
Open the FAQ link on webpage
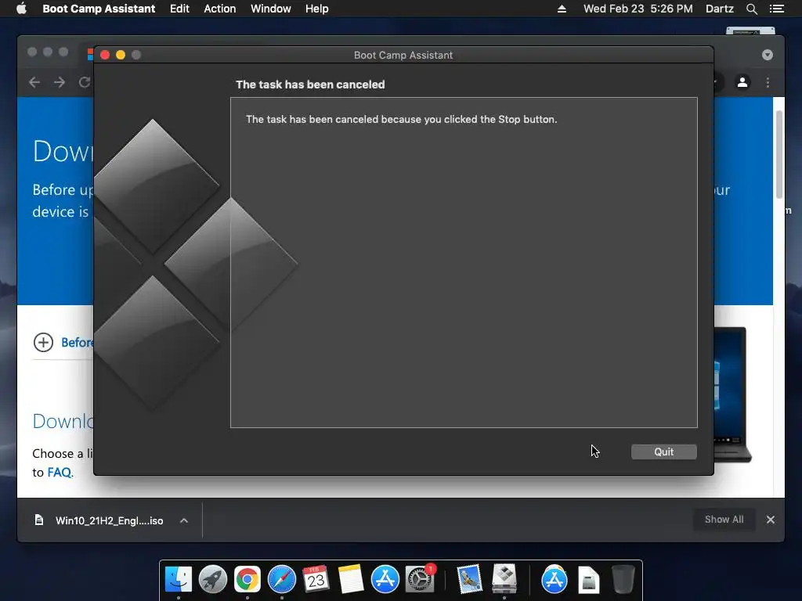pyautogui.click(x=60, y=472)
